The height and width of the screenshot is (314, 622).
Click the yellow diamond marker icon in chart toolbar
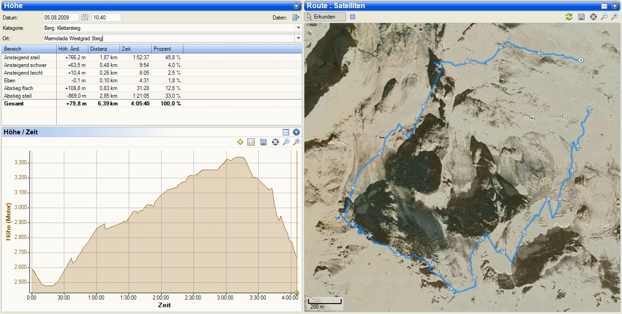[x=240, y=142]
